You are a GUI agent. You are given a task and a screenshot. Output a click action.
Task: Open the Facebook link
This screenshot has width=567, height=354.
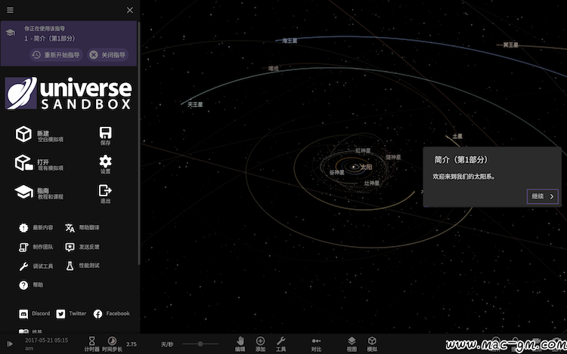coord(111,313)
